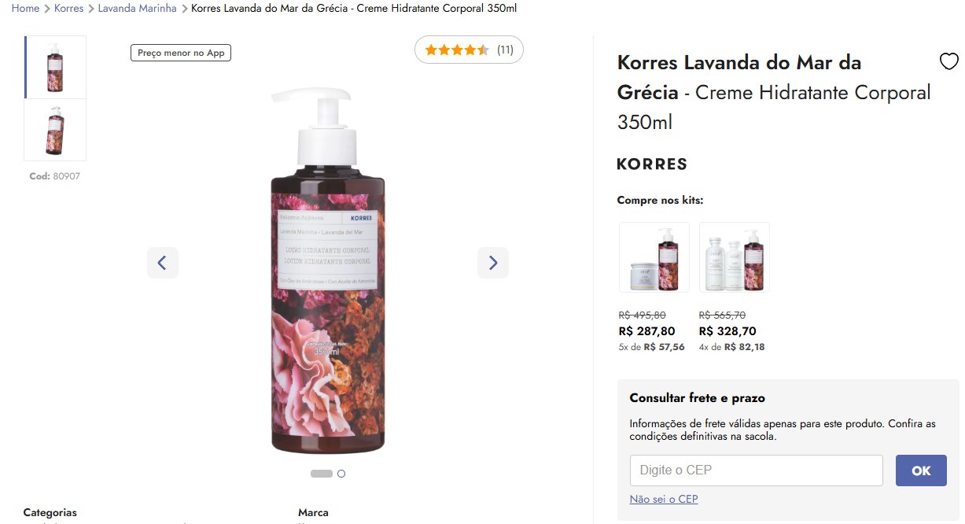
Task: Submit CEP with the OK button
Action: point(921,470)
